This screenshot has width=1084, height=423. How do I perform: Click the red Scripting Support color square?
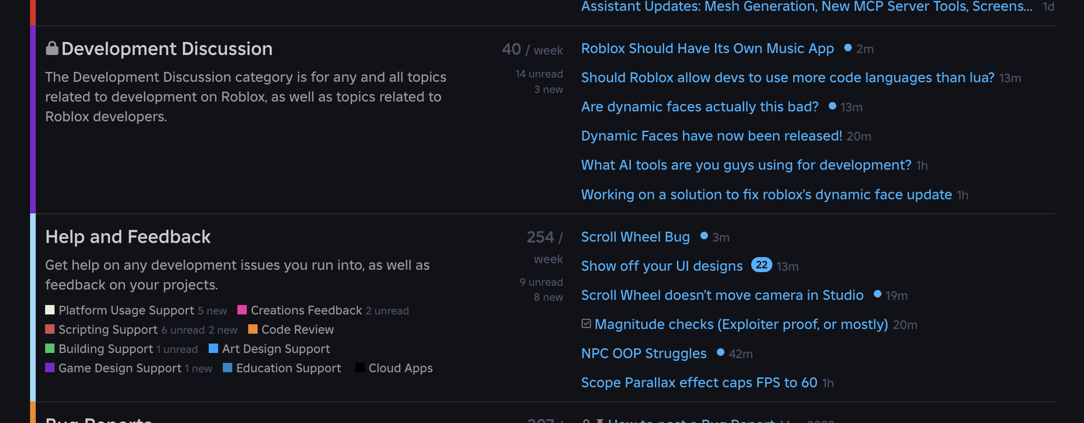(50, 329)
